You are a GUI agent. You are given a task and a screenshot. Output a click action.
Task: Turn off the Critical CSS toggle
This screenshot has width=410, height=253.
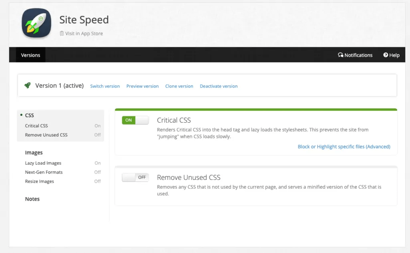[x=135, y=120]
